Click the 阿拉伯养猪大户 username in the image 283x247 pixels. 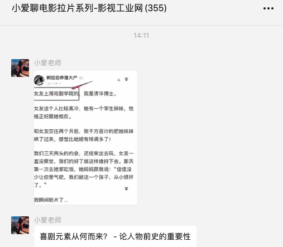pyautogui.click(x=62, y=78)
